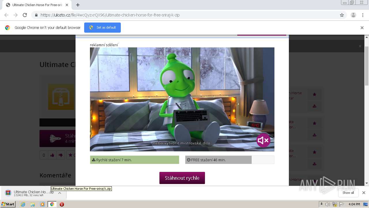Favorite the related '.rar' Horse file
The height and width of the screenshot is (208, 369).
click(315, 94)
